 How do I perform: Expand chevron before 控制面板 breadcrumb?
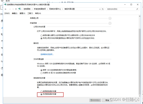(22, 9)
